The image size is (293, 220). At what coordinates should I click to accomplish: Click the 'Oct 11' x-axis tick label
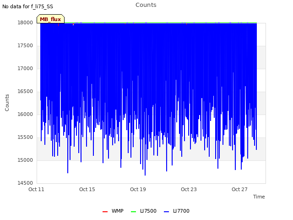36,189
